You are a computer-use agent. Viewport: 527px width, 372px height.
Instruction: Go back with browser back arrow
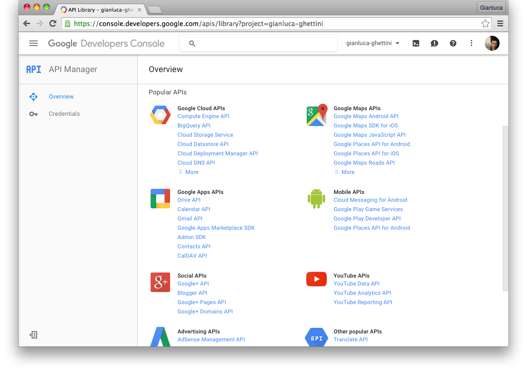tap(26, 24)
